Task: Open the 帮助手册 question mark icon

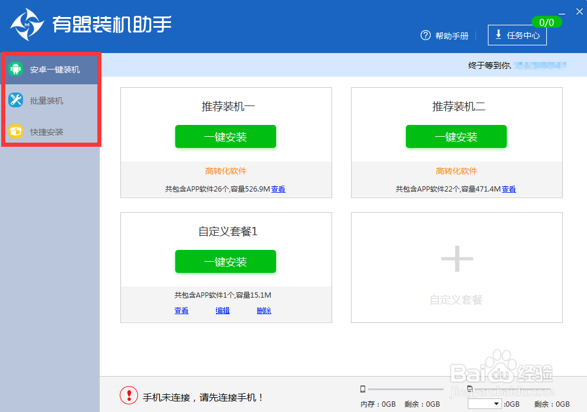Action: tap(425, 35)
